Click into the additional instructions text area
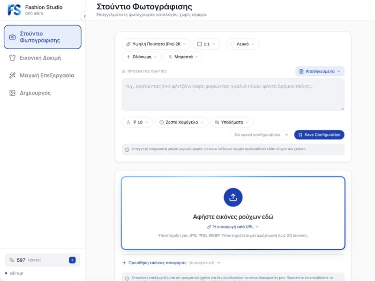375x281 pixels. click(233, 95)
